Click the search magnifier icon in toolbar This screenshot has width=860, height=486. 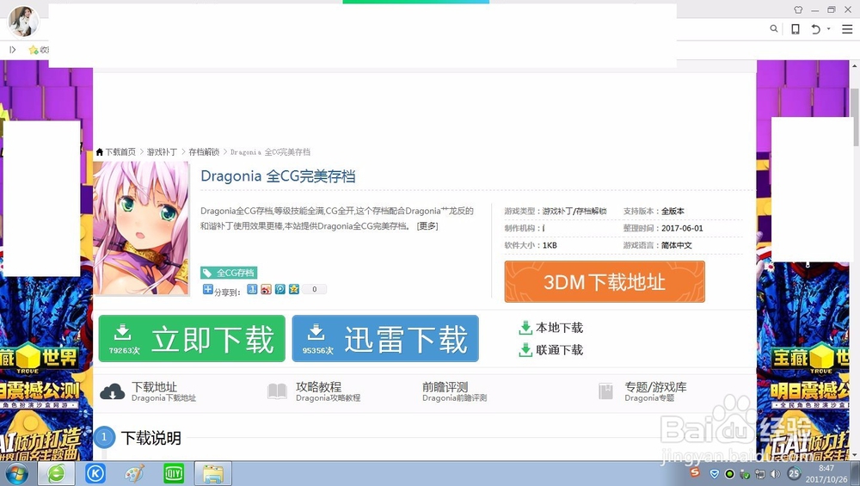pyautogui.click(x=774, y=28)
